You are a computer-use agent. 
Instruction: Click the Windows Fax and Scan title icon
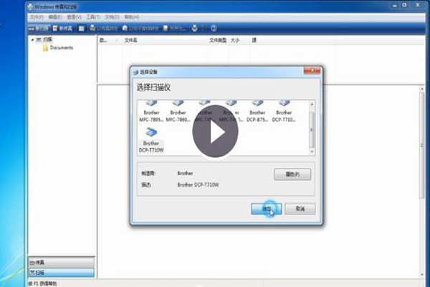[30, 6]
